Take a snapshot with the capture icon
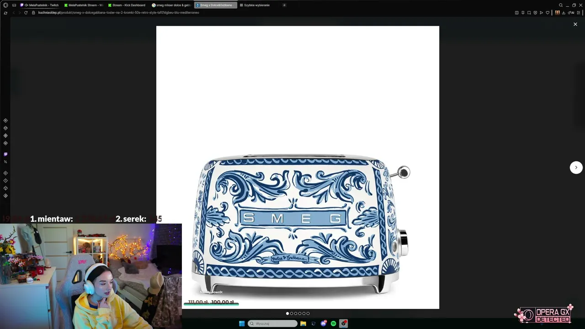 529,12
